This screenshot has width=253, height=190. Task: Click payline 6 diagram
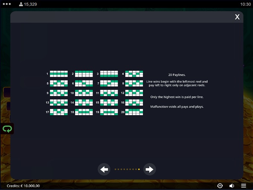(x=84, y=83)
